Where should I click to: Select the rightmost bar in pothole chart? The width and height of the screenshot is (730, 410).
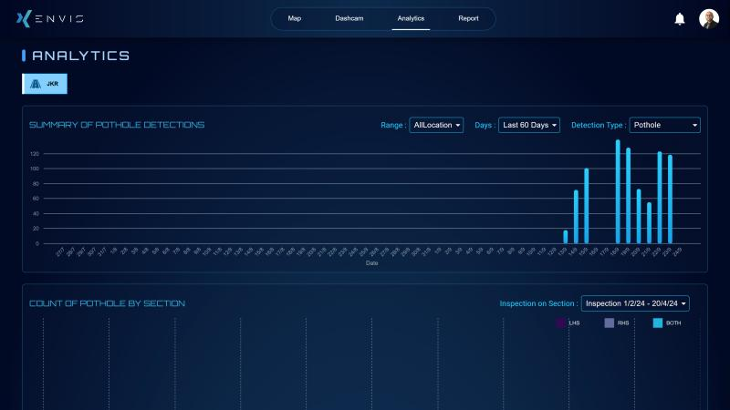pos(670,200)
